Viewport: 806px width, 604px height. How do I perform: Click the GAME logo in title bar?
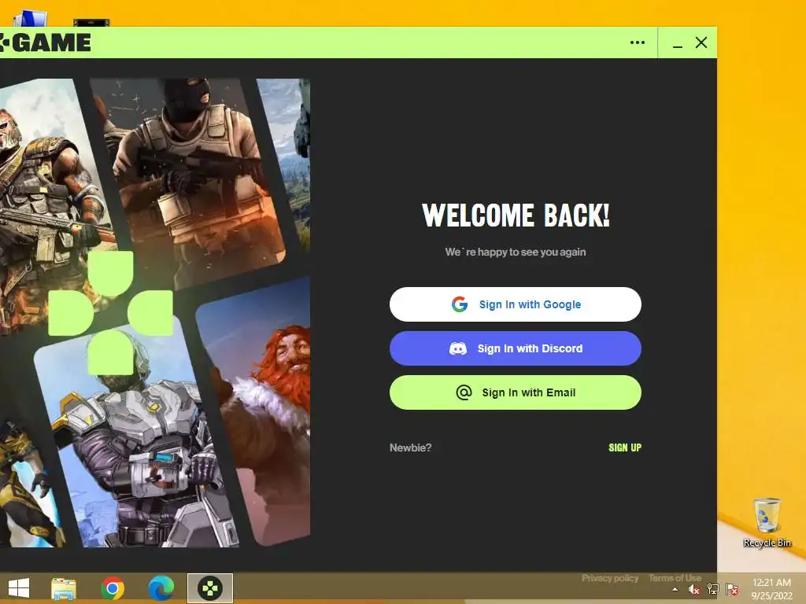click(45, 42)
